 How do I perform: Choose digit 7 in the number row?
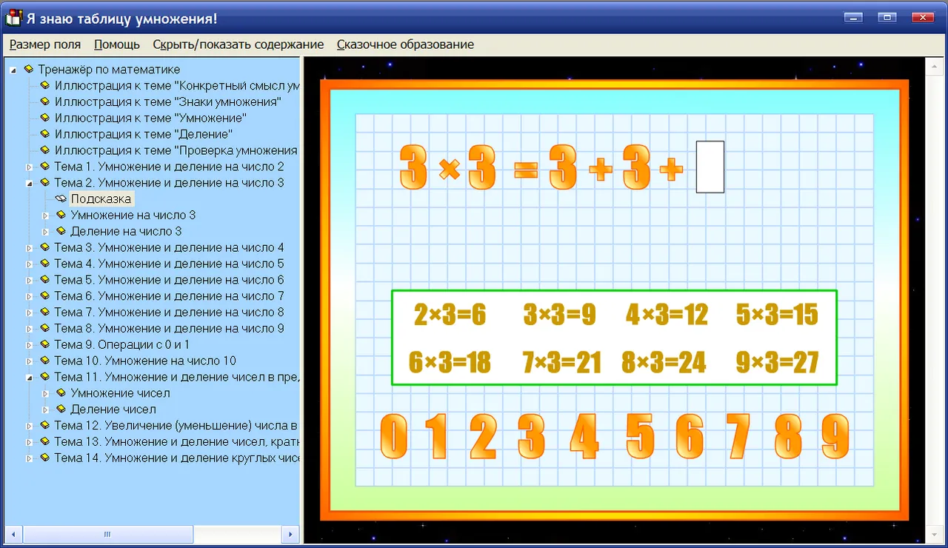[738, 437]
